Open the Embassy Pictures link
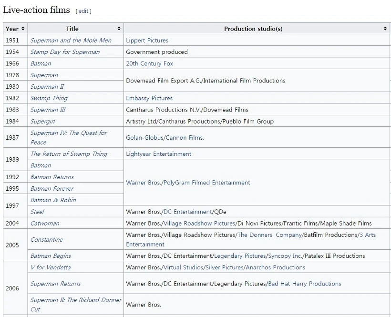 149,98
